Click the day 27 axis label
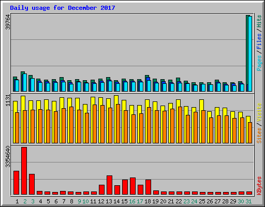The image size is (265, 207). point(217,201)
